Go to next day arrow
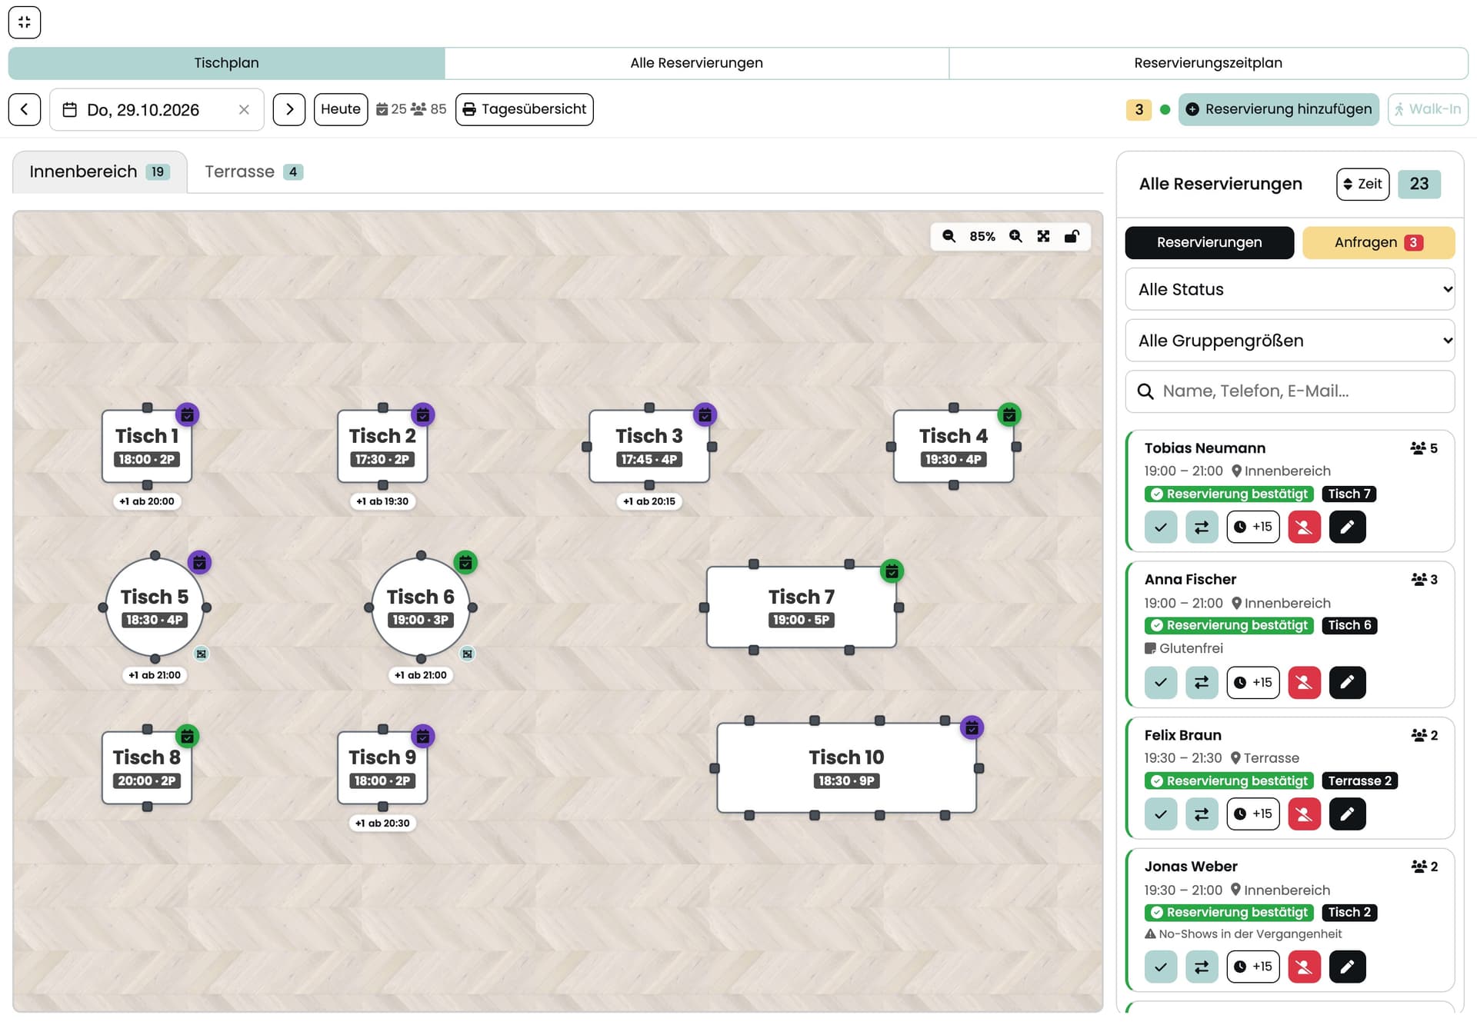This screenshot has height=1025, width=1477. click(289, 109)
